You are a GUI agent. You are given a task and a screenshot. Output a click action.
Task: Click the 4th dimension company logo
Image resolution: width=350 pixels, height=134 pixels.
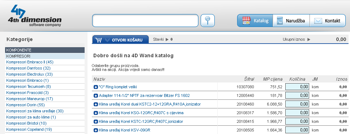tap(35, 16)
